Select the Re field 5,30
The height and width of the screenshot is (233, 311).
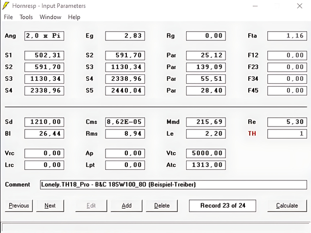click(287, 122)
